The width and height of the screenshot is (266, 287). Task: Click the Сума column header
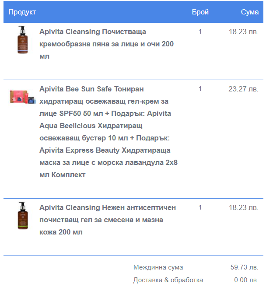pyautogui.click(x=249, y=12)
